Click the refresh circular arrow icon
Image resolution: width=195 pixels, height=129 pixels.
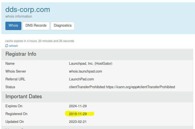pyautogui.click(x=7, y=46)
